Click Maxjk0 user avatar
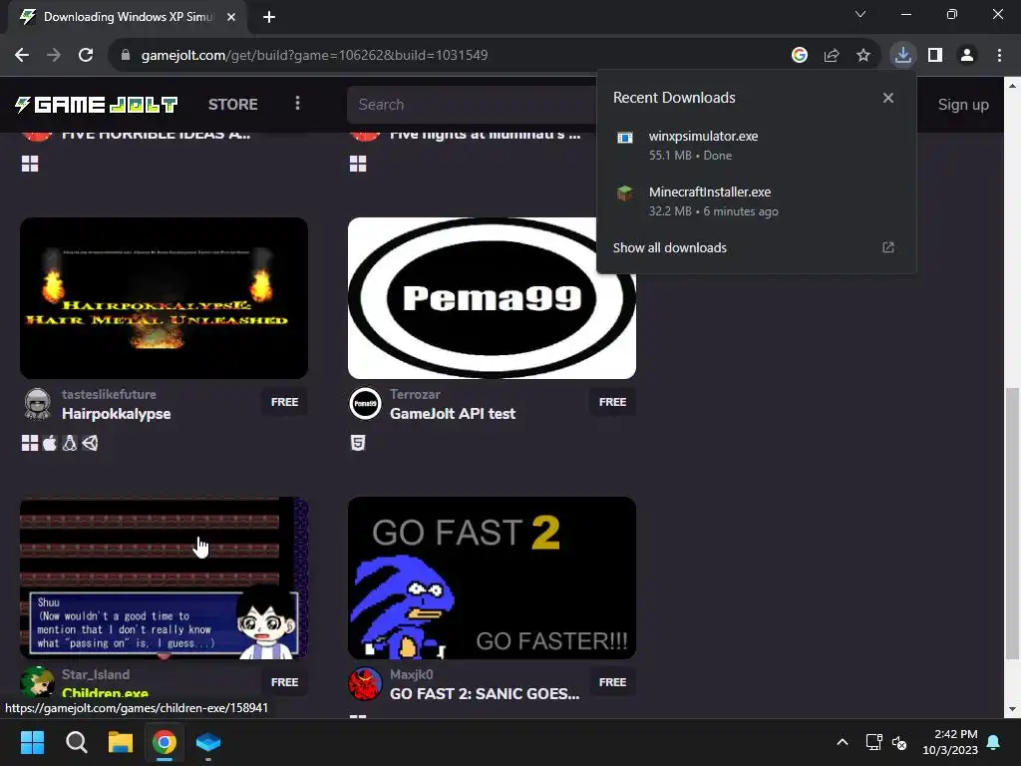 tap(365, 683)
